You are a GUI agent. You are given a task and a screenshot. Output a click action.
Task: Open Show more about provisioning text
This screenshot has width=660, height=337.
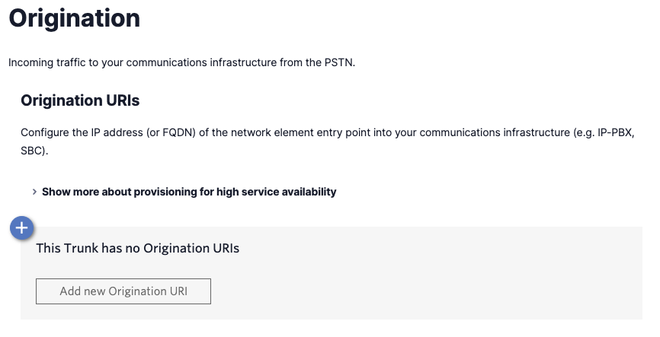[189, 192]
